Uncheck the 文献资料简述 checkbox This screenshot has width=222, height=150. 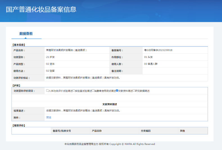coord(117,90)
